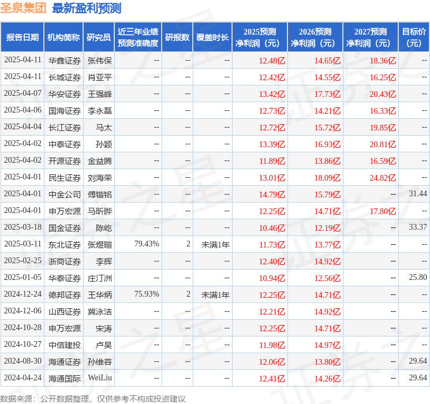The width and height of the screenshot is (430, 404).
Task: Click the 2027预测净利润 column header
Action: click(371, 38)
